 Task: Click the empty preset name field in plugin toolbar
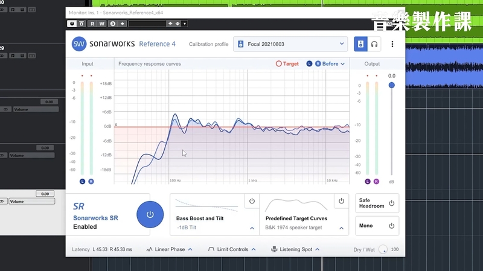point(147,24)
